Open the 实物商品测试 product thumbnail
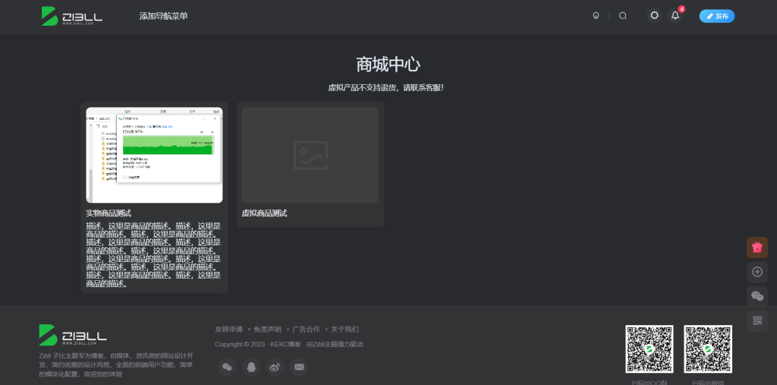The height and width of the screenshot is (385, 777). (x=154, y=155)
